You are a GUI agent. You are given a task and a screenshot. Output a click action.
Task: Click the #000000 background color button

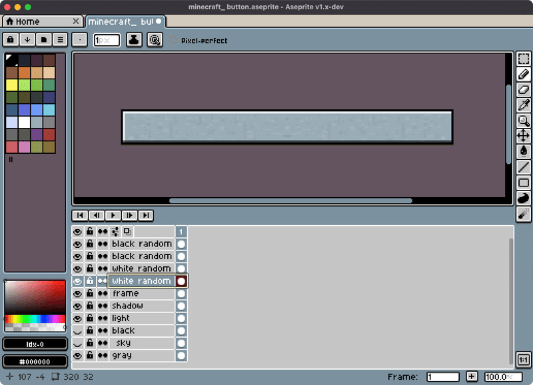tap(35, 362)
